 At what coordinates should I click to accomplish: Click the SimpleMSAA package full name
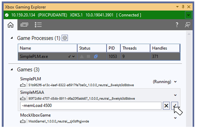point(82,98)
